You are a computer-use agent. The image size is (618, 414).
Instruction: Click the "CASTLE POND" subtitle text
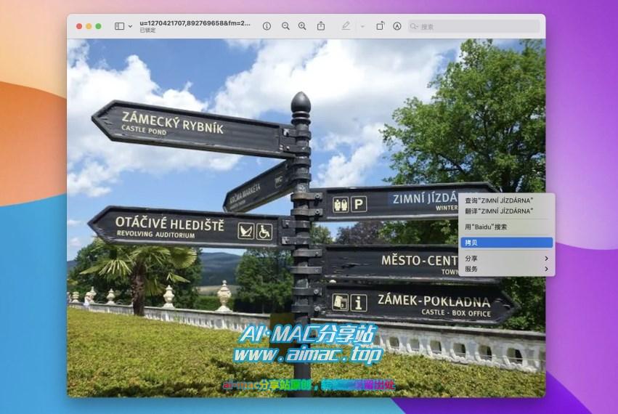point(144,130)
